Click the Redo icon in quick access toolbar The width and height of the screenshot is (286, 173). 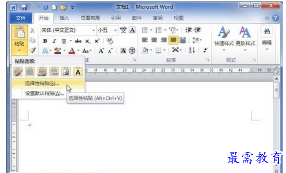(x=46, y=8)
